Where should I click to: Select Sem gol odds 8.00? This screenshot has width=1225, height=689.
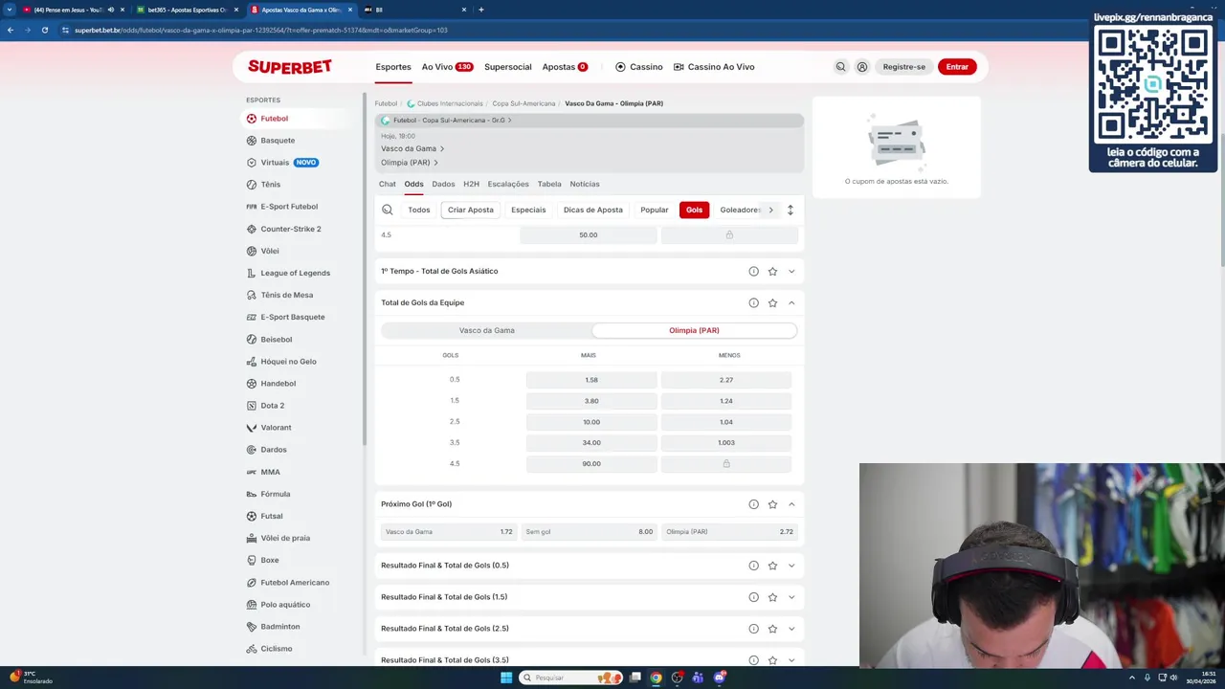point(589,532)
